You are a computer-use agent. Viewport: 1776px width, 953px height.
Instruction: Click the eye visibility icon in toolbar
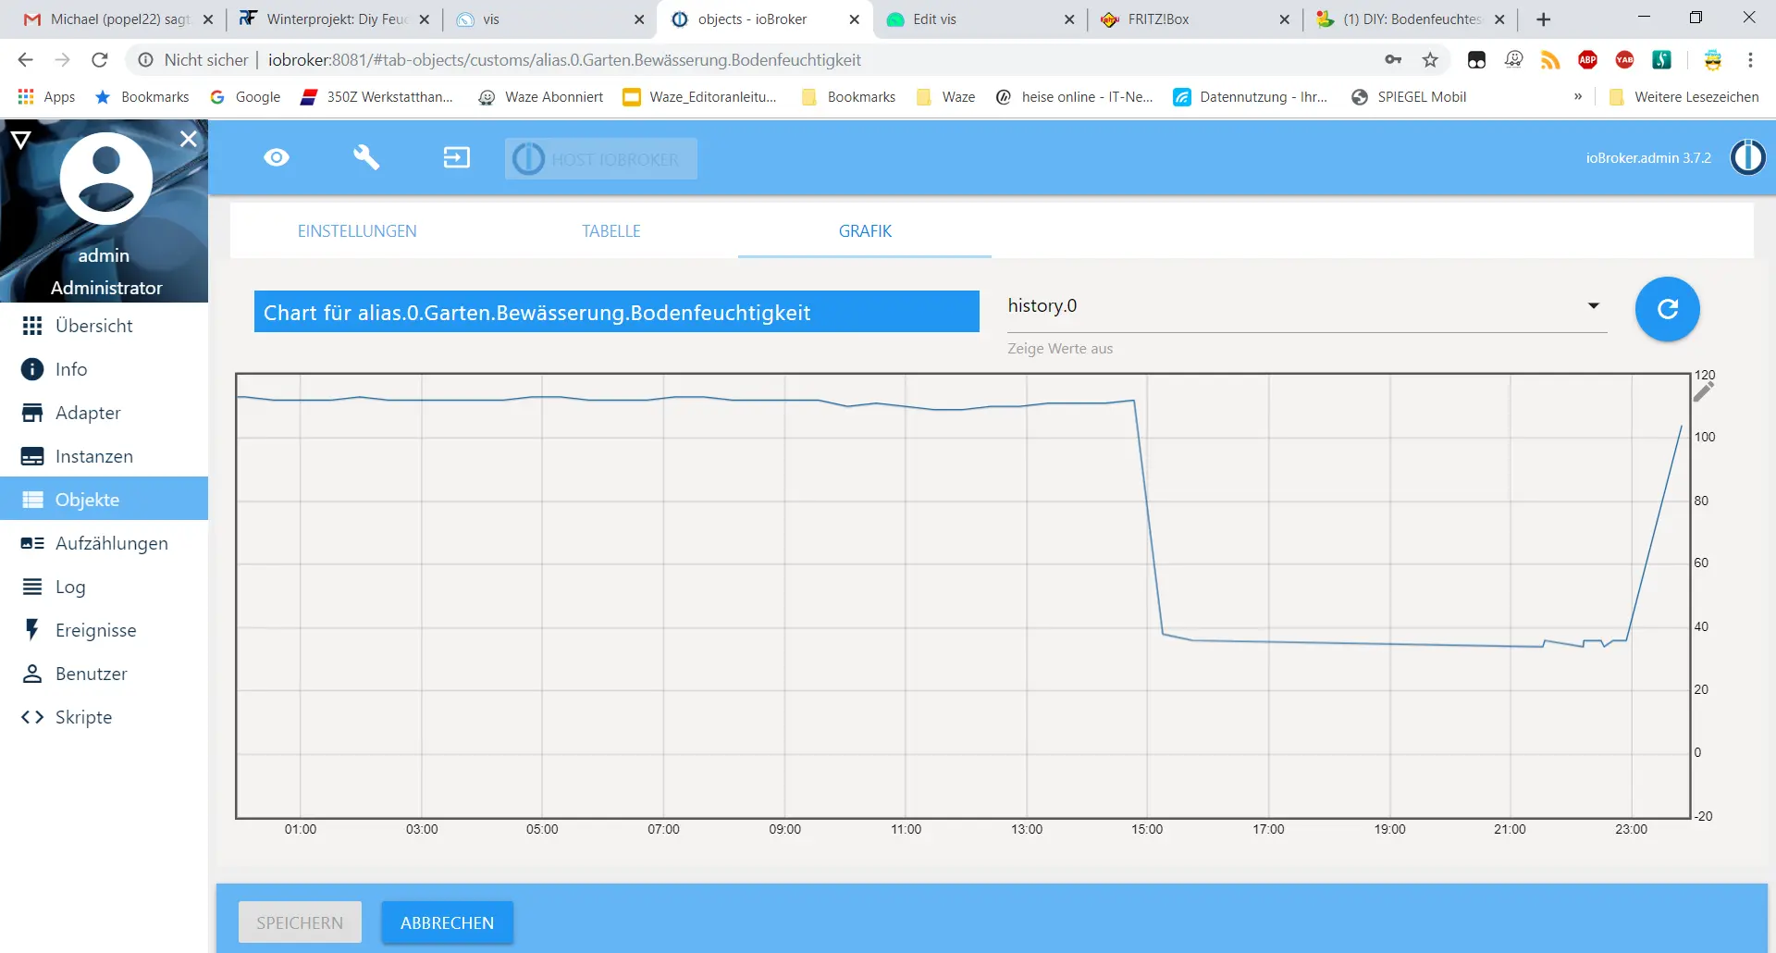277,158
